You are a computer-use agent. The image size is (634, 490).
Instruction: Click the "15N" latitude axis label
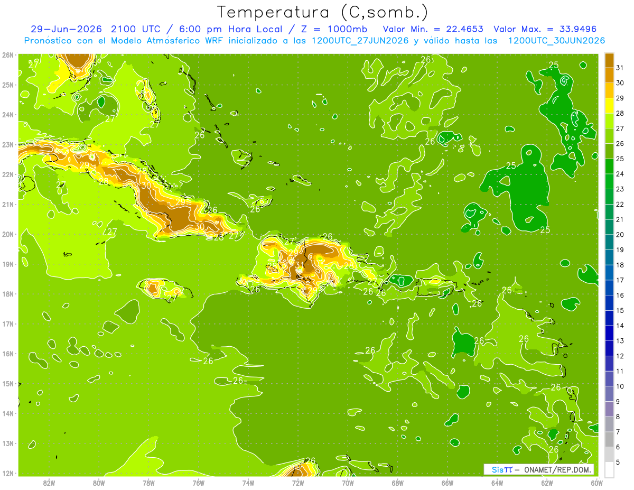[x=7, y=383]
